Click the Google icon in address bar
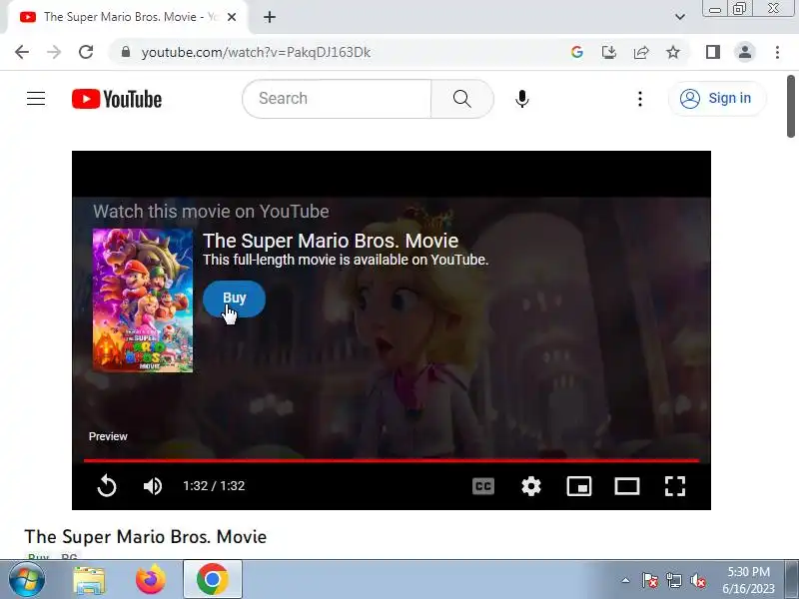Screen dimensions: 799x599 click(x=577, y=52)
